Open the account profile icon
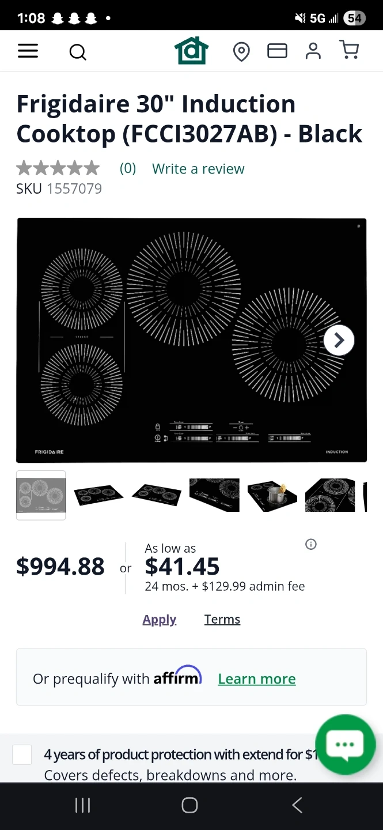 coord(313,51)
